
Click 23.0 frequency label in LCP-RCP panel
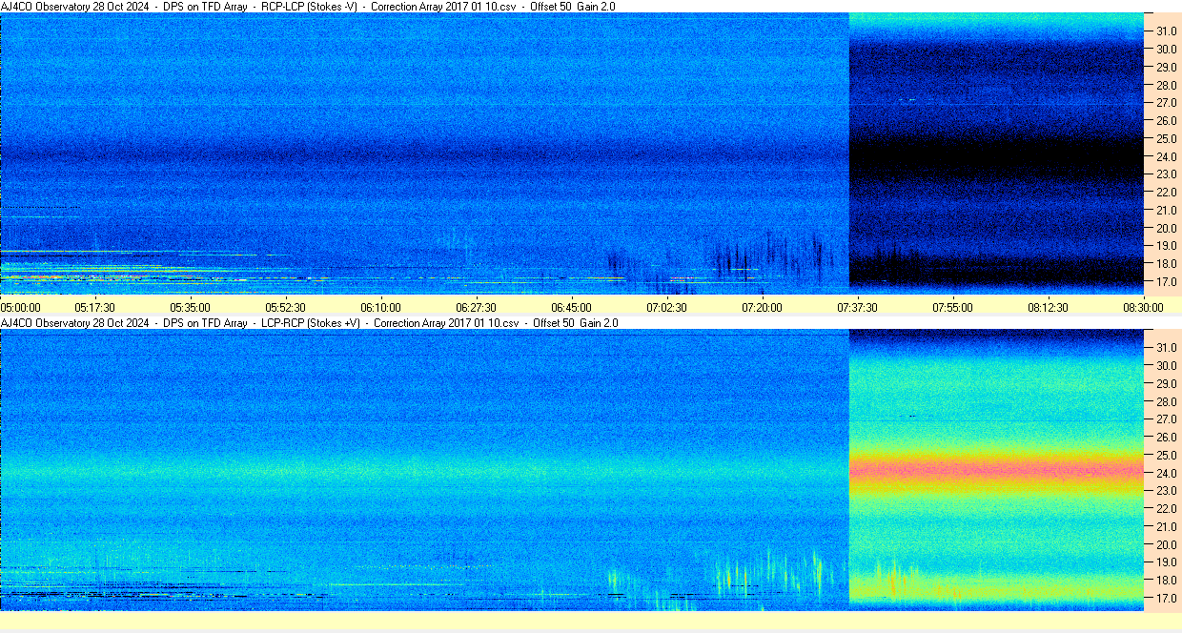(x=1167, y=491)
